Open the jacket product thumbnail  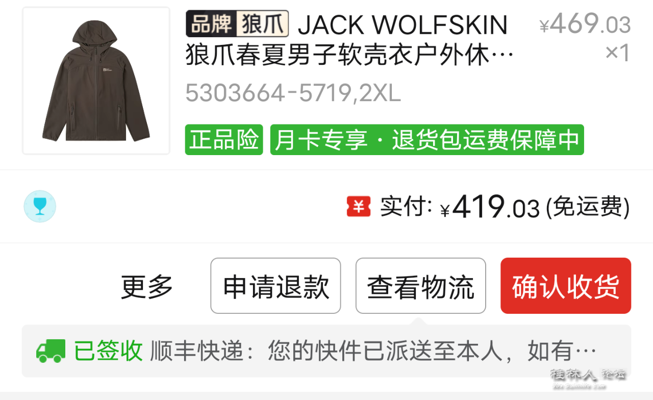click(x=96, y=81)
